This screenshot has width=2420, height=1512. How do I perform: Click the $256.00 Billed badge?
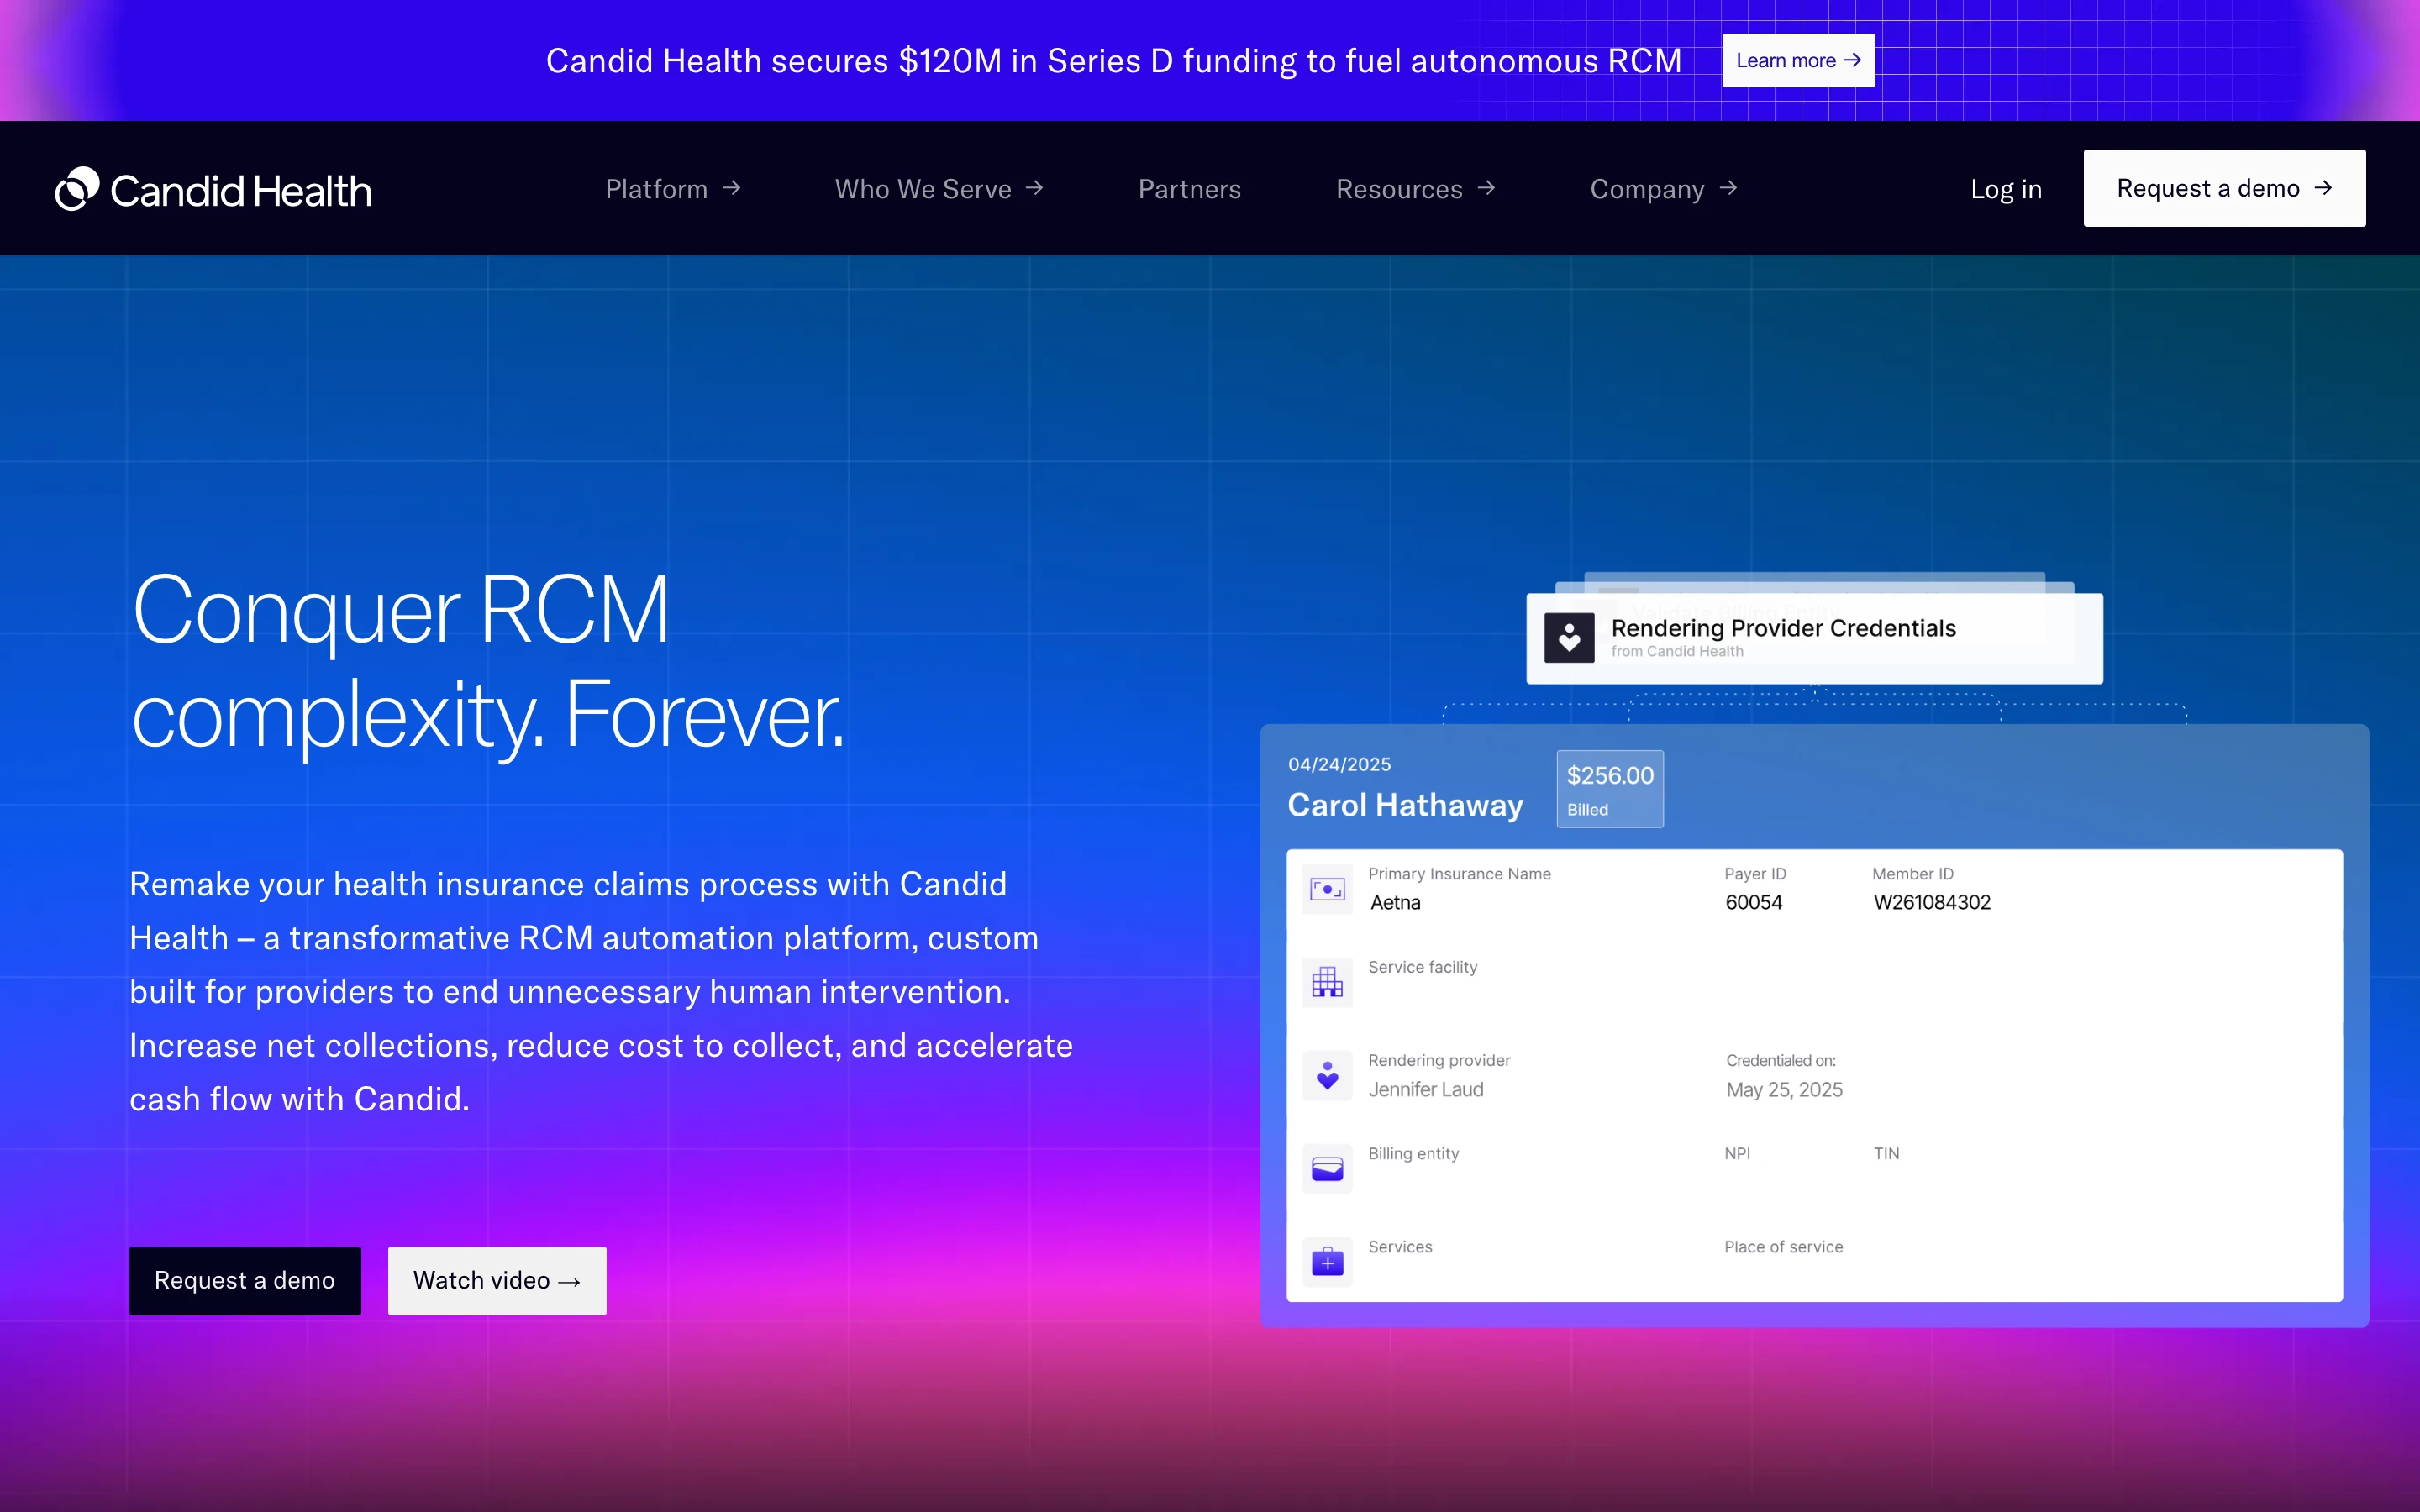pyautogui.click(x=1610, y=789)
